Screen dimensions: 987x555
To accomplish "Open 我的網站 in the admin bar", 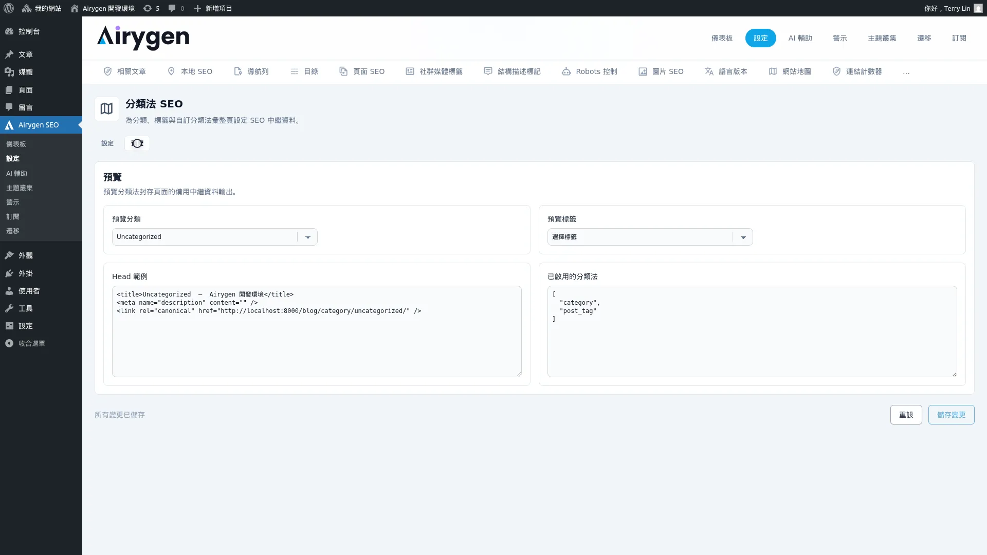I will (x=42, y=8).
